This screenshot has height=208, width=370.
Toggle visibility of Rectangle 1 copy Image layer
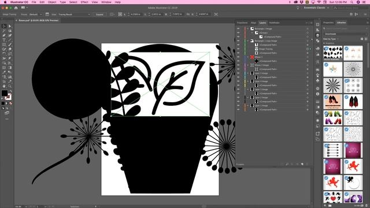[238, 41]
